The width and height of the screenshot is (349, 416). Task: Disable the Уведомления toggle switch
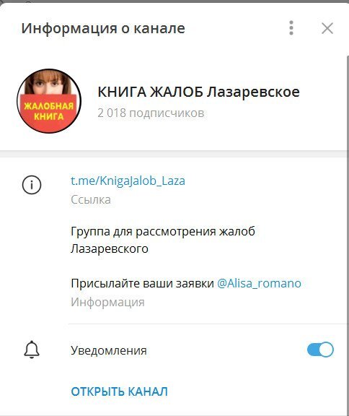(x=320, y=350)
